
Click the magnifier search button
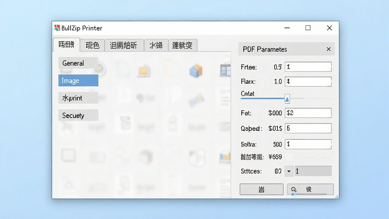coord(310,189)
